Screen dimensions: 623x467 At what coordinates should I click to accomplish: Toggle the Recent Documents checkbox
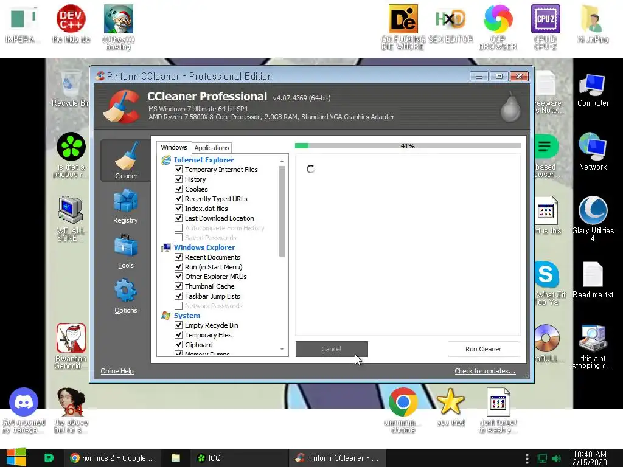[179, 257]
